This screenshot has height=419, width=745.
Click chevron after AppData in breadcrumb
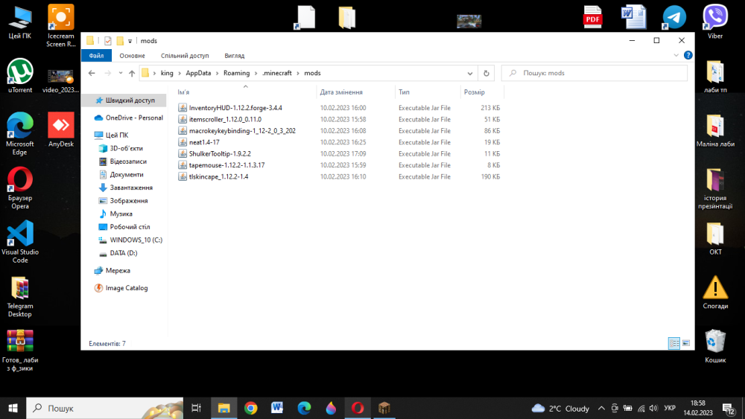[217, 73]
